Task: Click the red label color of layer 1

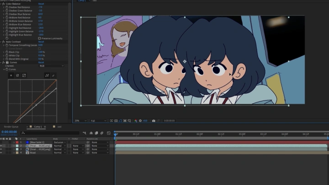Action: click(x=17, y=142)
